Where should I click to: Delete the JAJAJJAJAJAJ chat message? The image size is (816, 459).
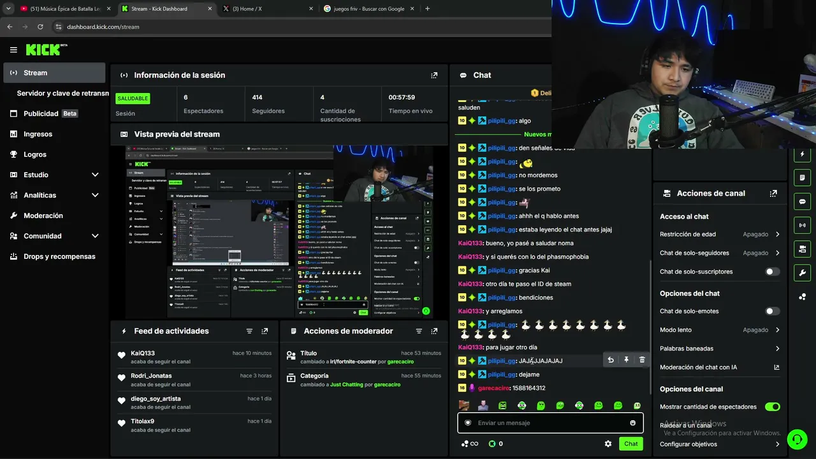(642, 360)
